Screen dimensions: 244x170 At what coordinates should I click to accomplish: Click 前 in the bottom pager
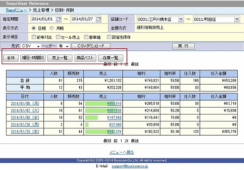click(x=115, y=141)
